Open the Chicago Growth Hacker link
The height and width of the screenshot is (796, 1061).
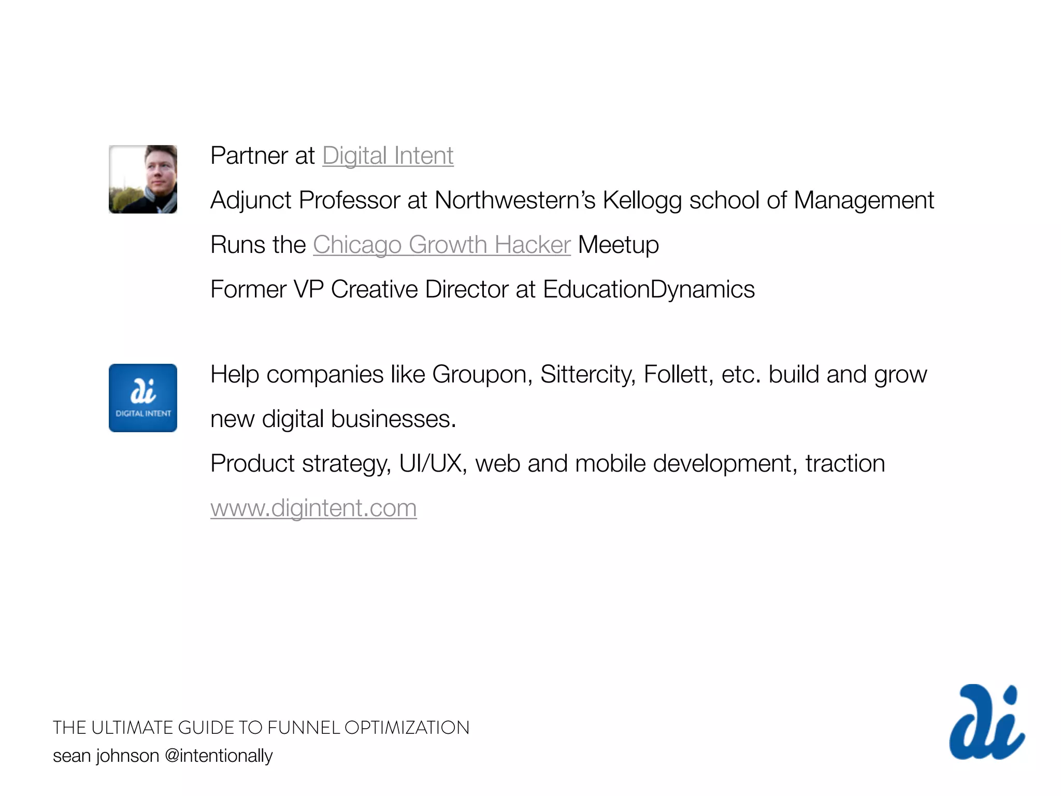pos(441,245)
